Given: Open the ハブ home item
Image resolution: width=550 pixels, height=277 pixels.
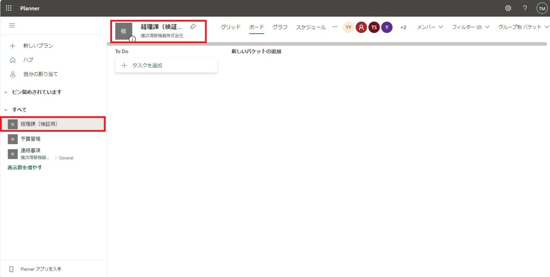Looking at the screenshot, I should click(28, 60).
